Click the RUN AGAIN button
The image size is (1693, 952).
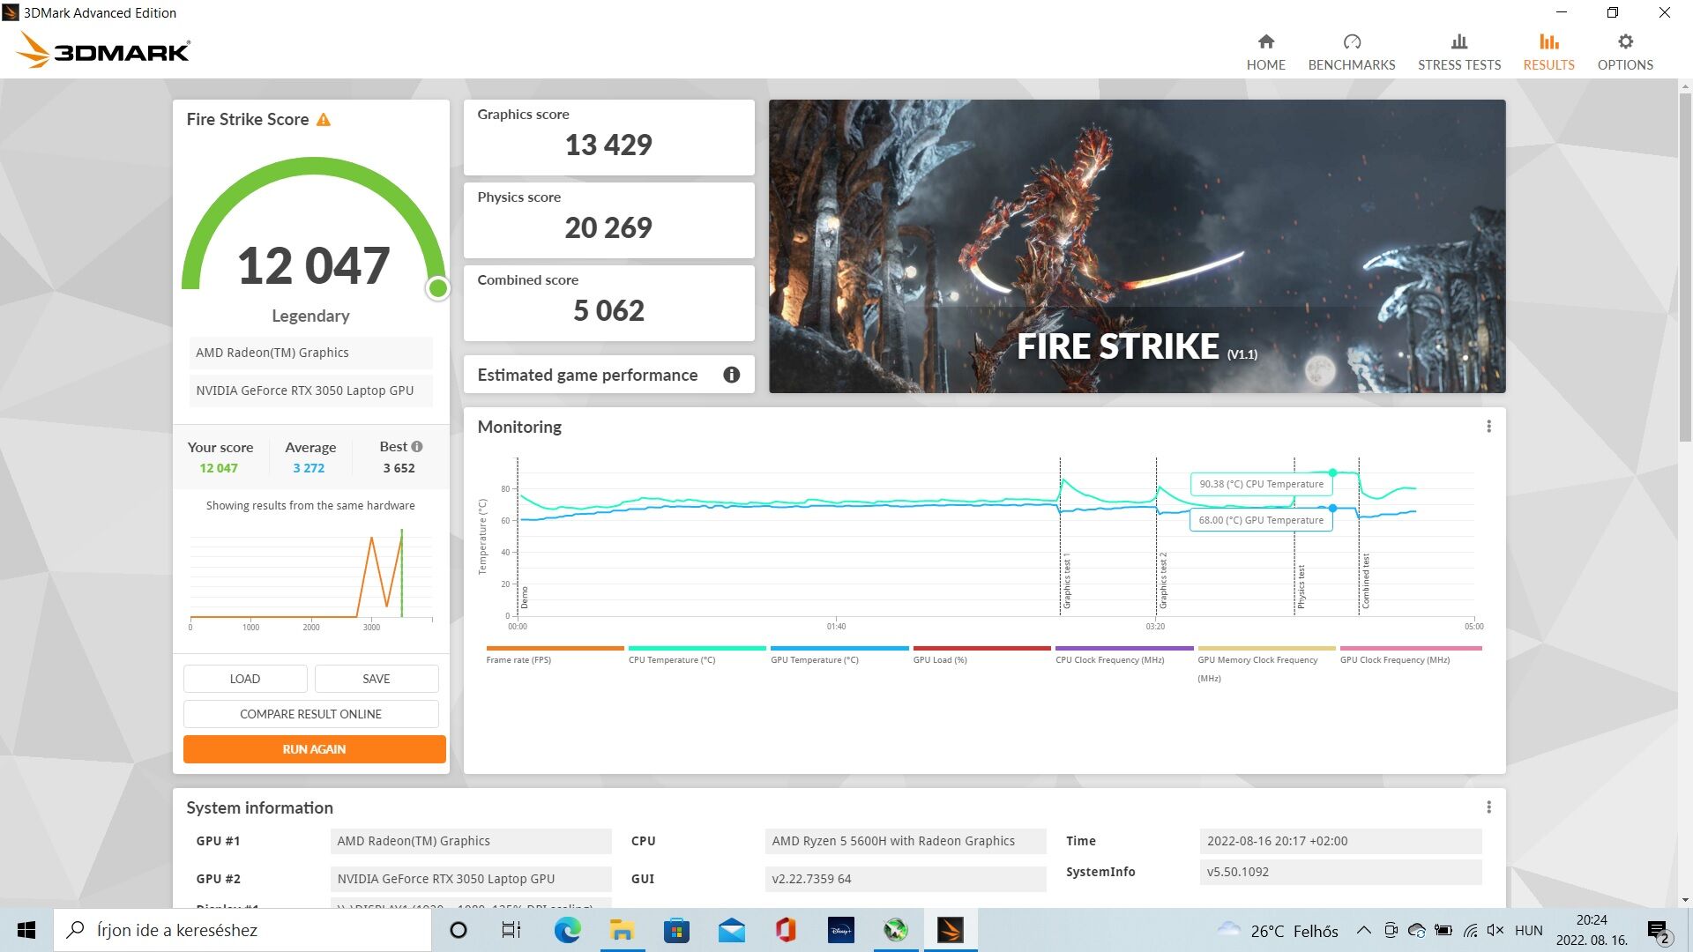[315, 749]
